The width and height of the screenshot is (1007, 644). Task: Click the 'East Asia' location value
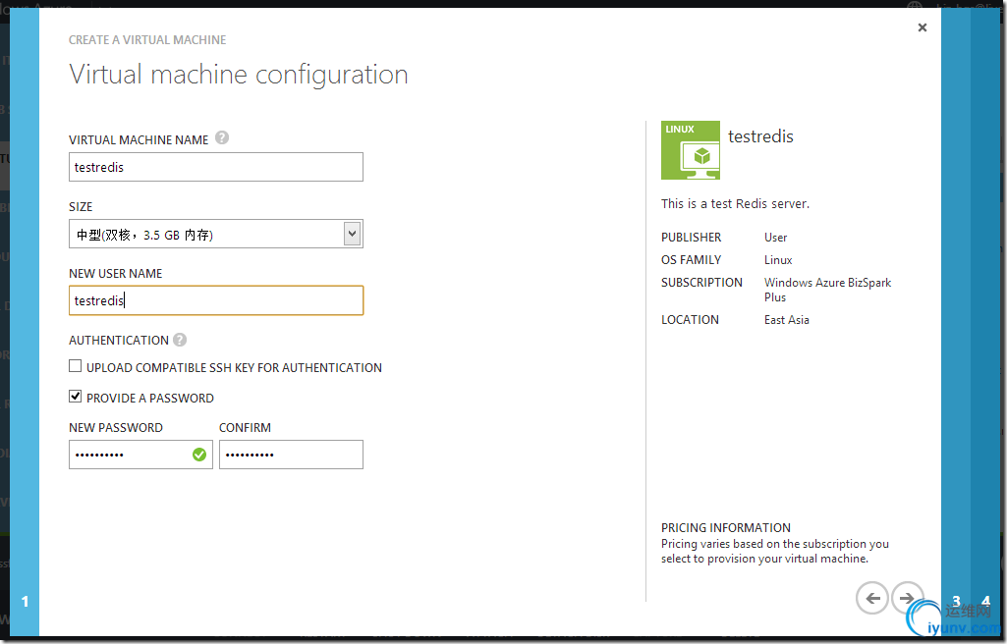pos(787,320)
